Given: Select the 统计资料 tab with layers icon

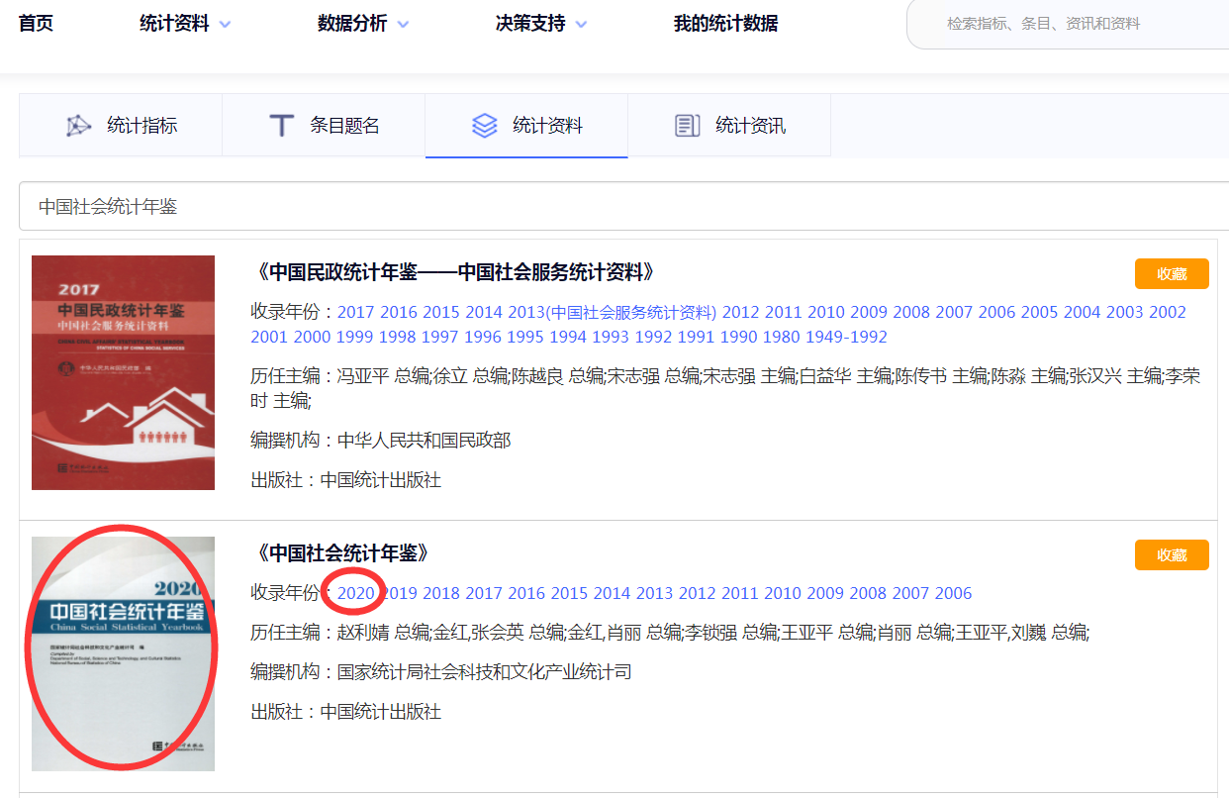Looking at the screenshot, I should pyautogui.click(x=526, y=126).
